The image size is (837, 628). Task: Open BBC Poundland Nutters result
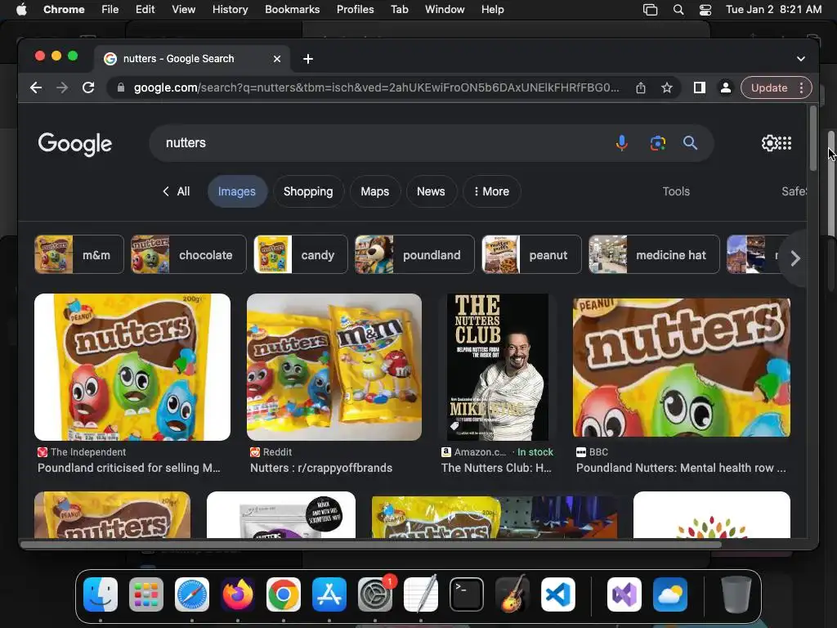click(x=681, y=468)
